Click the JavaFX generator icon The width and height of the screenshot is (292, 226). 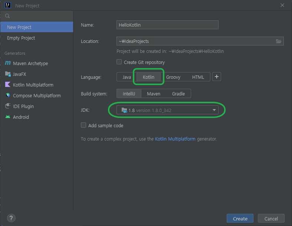tap(8, 74)
